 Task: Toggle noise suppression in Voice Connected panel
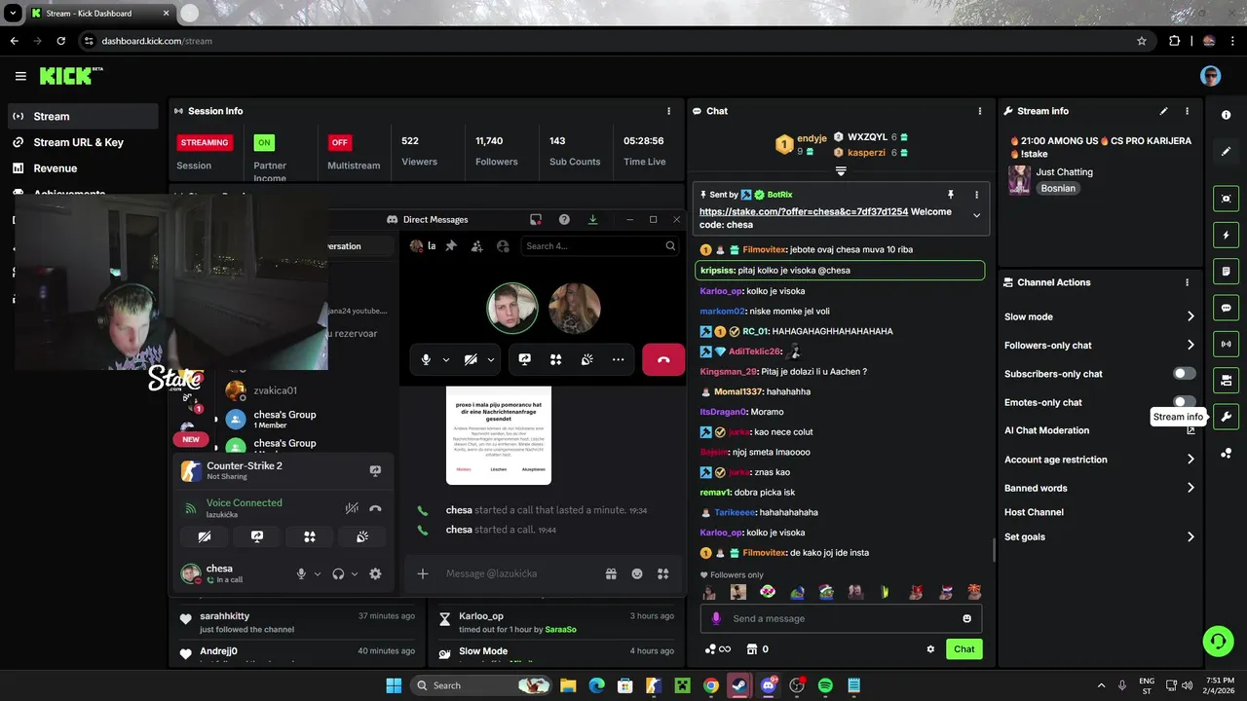pyautogui.click(x=352, y=508)
